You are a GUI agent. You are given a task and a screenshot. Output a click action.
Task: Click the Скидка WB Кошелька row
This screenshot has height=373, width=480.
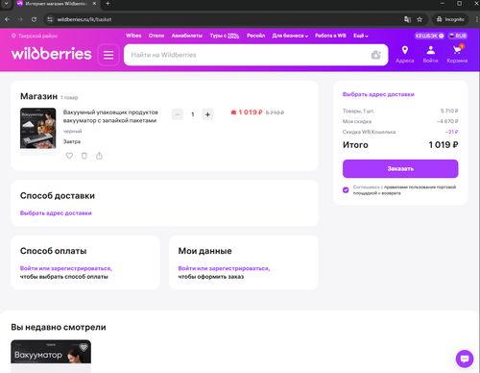pyautogui.click(x=400, y=132)
